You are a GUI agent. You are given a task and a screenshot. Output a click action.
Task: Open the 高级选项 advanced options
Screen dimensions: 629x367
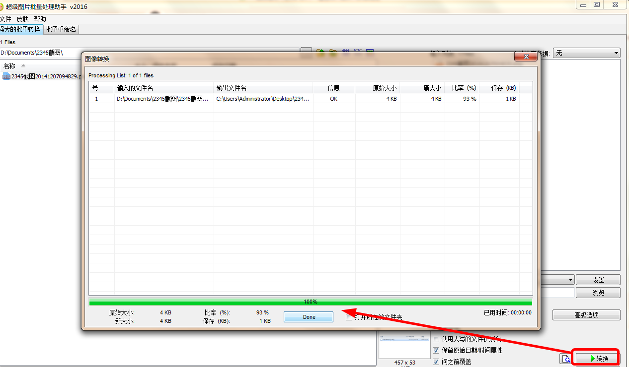(x=586, y=315)
